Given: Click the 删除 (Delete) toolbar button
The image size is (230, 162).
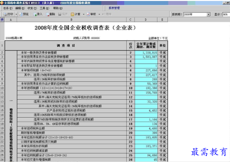Looking at the screenshot, I should pyautogui.click(x=50, y=14).
